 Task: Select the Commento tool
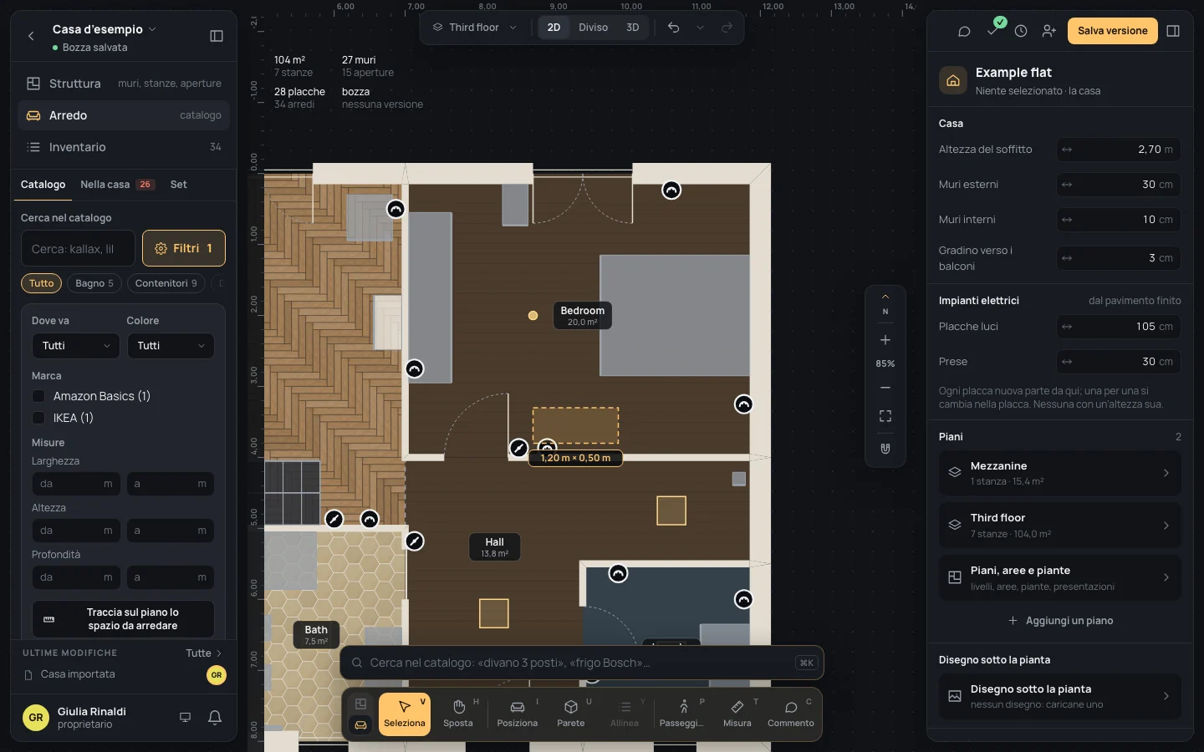(x=791, y=714)
